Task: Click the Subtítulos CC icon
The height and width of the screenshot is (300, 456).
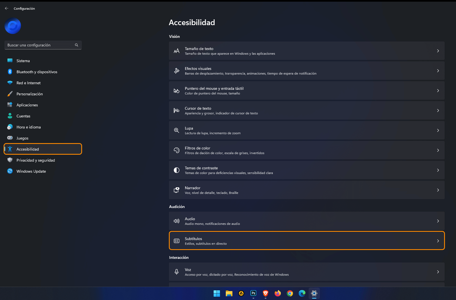Action: coord(177,241)
